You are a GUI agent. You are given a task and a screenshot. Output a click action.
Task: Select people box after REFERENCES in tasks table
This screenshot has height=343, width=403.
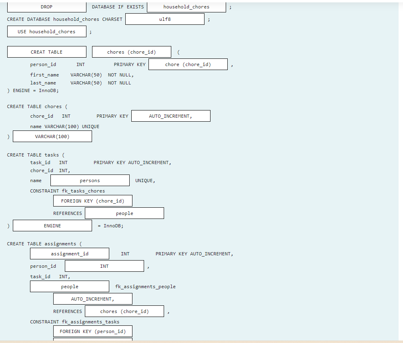(124, 213)
